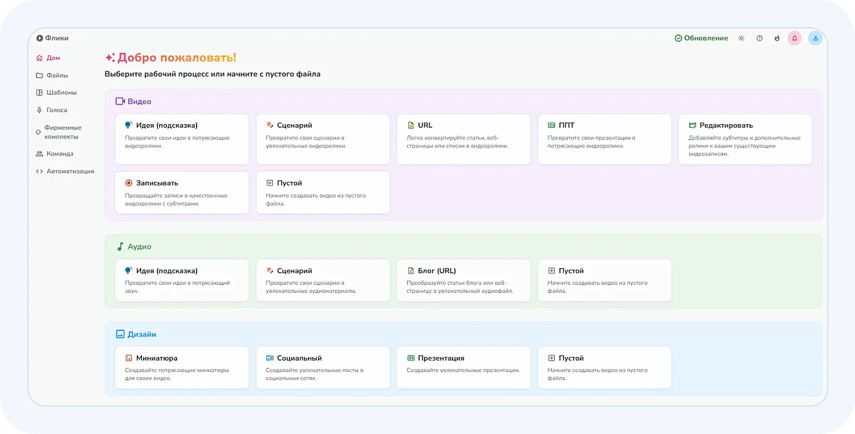Start the Записывать recording card
The width and height of the screenshot is (855, 434).
[182, 193]
